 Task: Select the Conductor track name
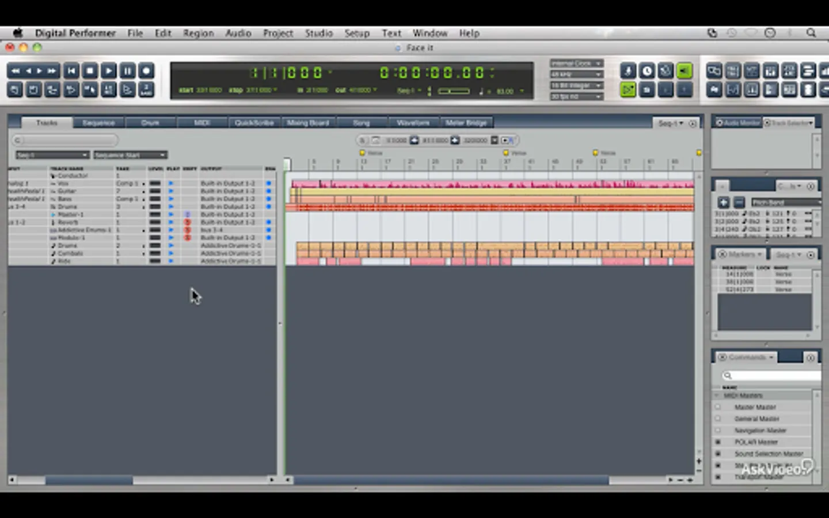[73, 176]
